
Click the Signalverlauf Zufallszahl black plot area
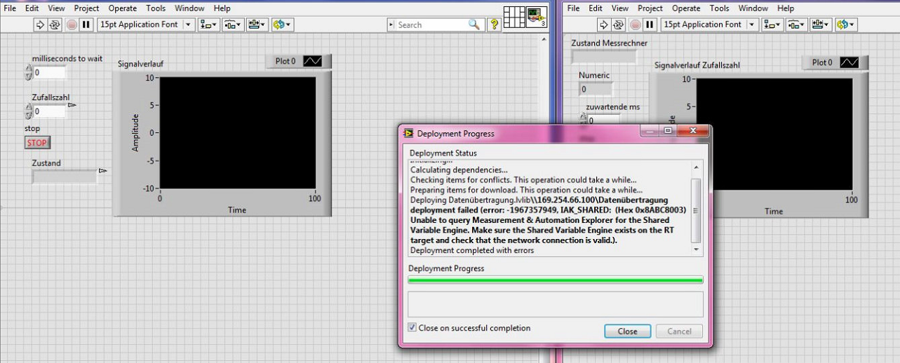[774, 135]
